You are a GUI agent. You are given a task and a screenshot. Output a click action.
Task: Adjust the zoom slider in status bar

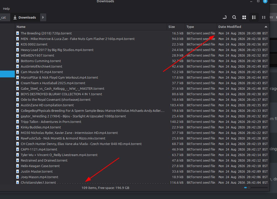point(249,187)
